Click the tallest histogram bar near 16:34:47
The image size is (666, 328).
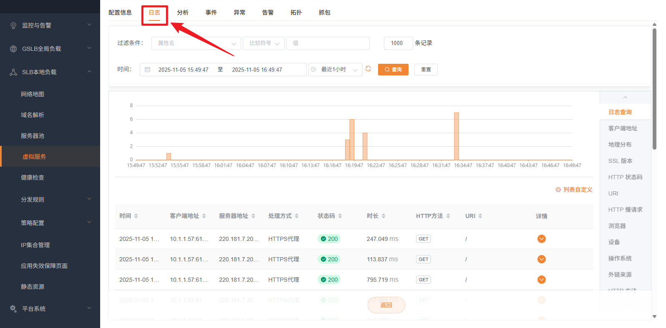457,136
